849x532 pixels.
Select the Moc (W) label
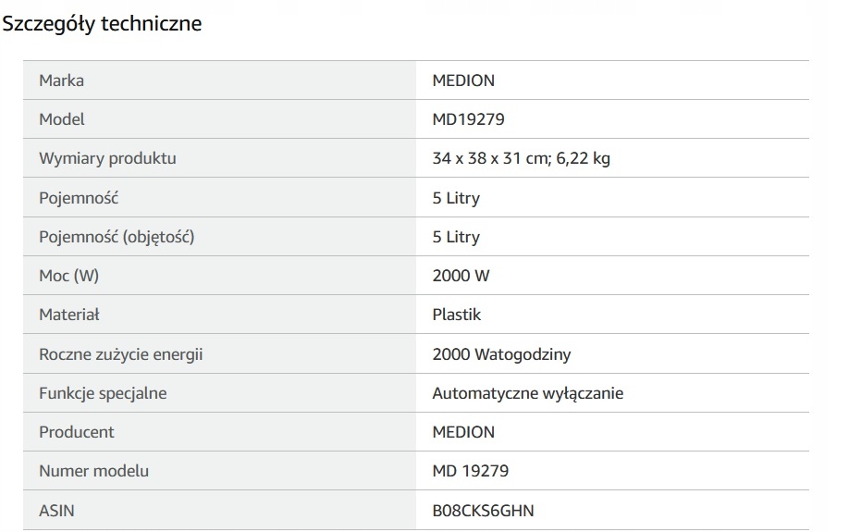pyautogui.click(x=68, y=276)
